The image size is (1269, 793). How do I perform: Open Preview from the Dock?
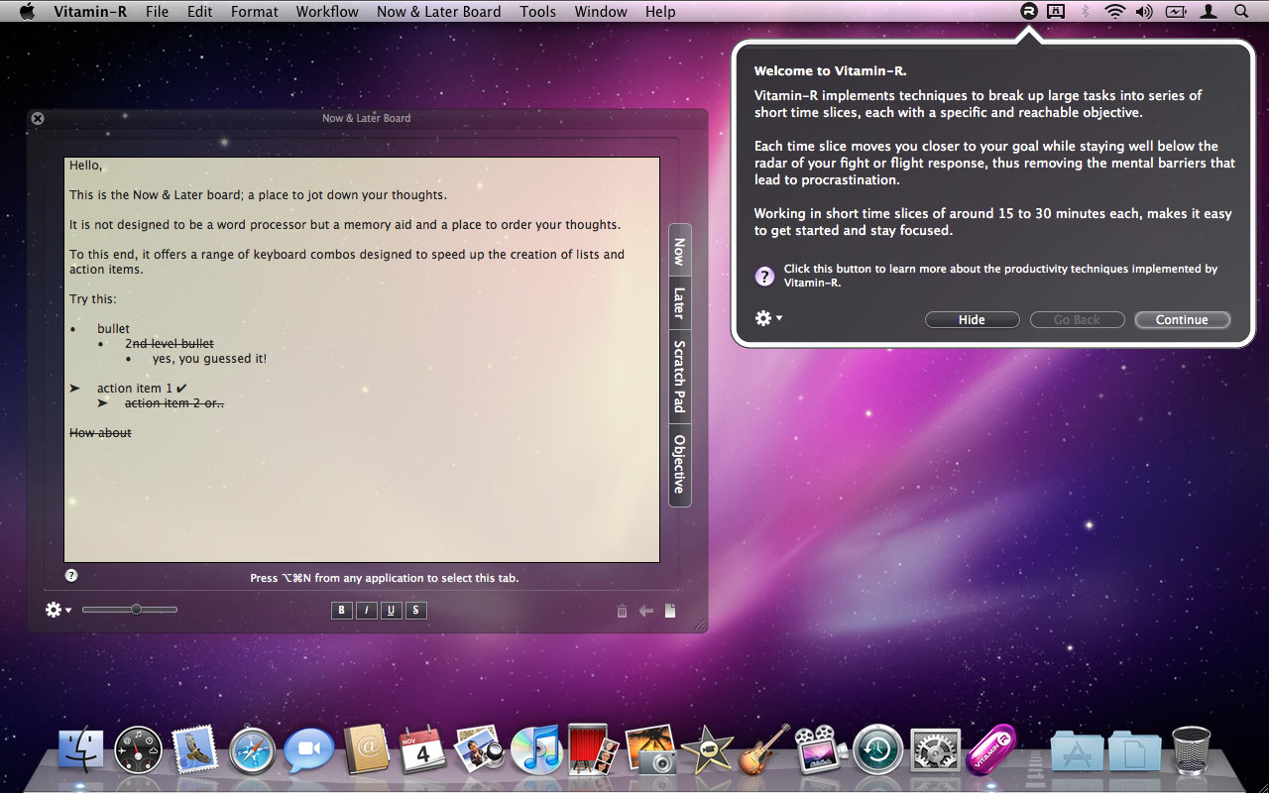(480, 749)
